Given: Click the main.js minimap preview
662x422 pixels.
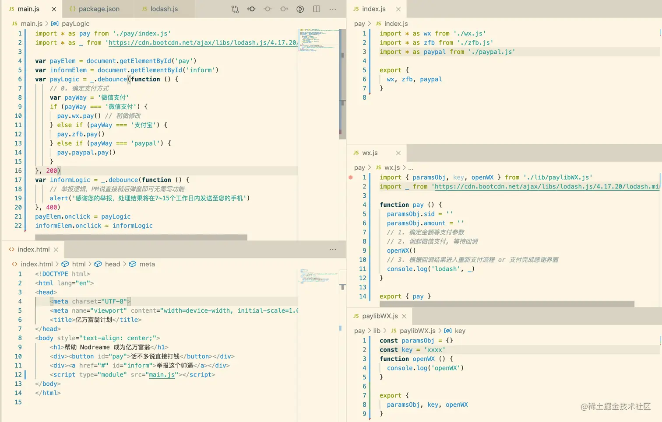Looking at the screenshot, I should tap(319, 40).
